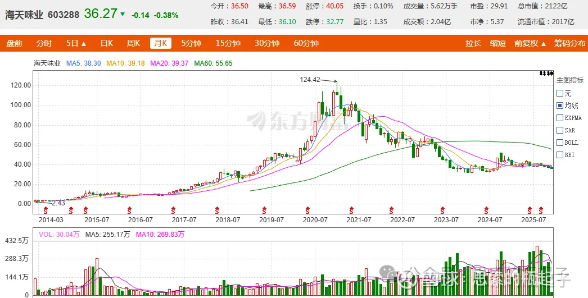Click the S marker above the 2019-07 label
Screen dimensions: 588x298
[264, 210]
